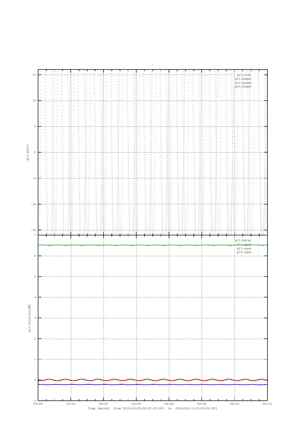Click the g13.bygse legend label
The height and width of the screenshot is (426, 301).
(x=243, y=83)
